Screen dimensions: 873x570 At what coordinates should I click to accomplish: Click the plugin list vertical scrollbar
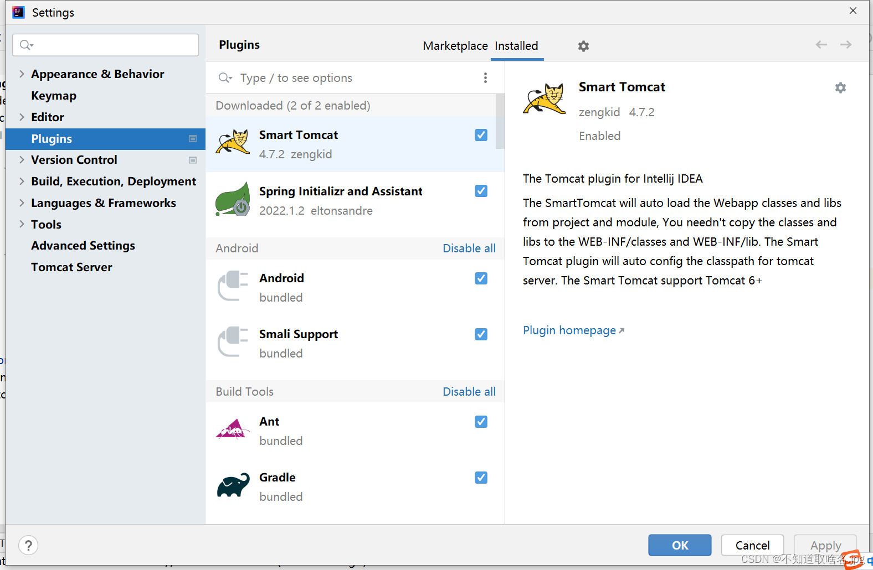(x=500, y=122)
